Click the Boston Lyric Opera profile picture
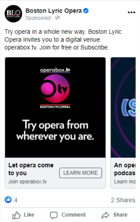Image resolution: width=140 pixels, height=222 pixels. 13,14
